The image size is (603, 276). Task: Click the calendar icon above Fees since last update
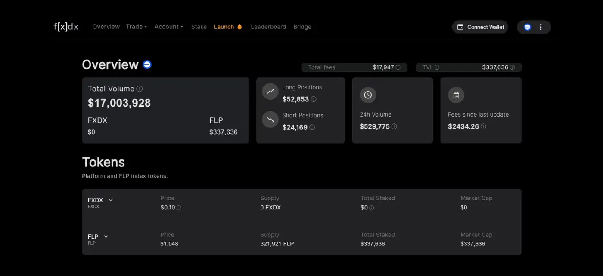tap(456, 95)
